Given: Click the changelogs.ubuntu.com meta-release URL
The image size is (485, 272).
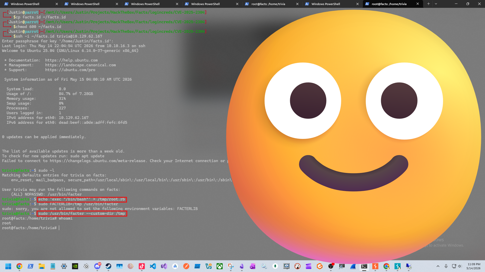Looking at the screenshot, I should click(x=98, y=161).
